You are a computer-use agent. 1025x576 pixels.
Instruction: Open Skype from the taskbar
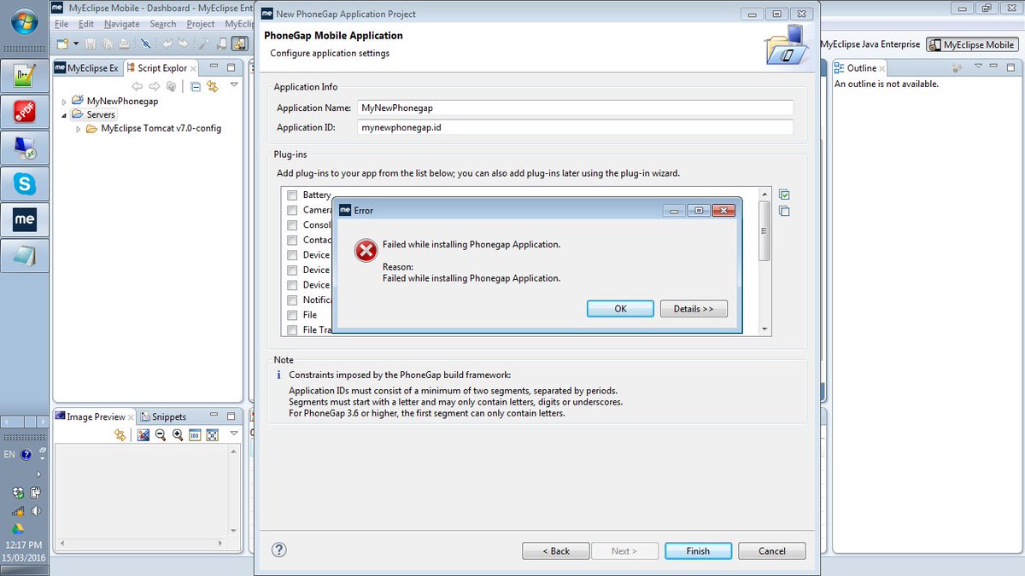pos(25,183)
